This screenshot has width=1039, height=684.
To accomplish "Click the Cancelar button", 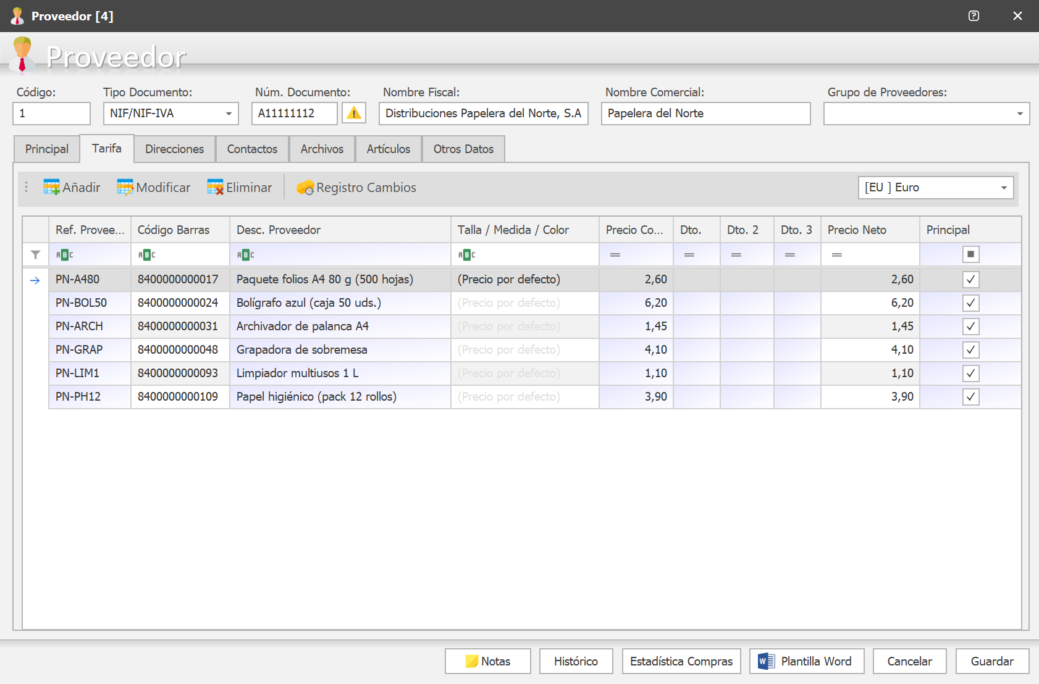I will (909, 661).
